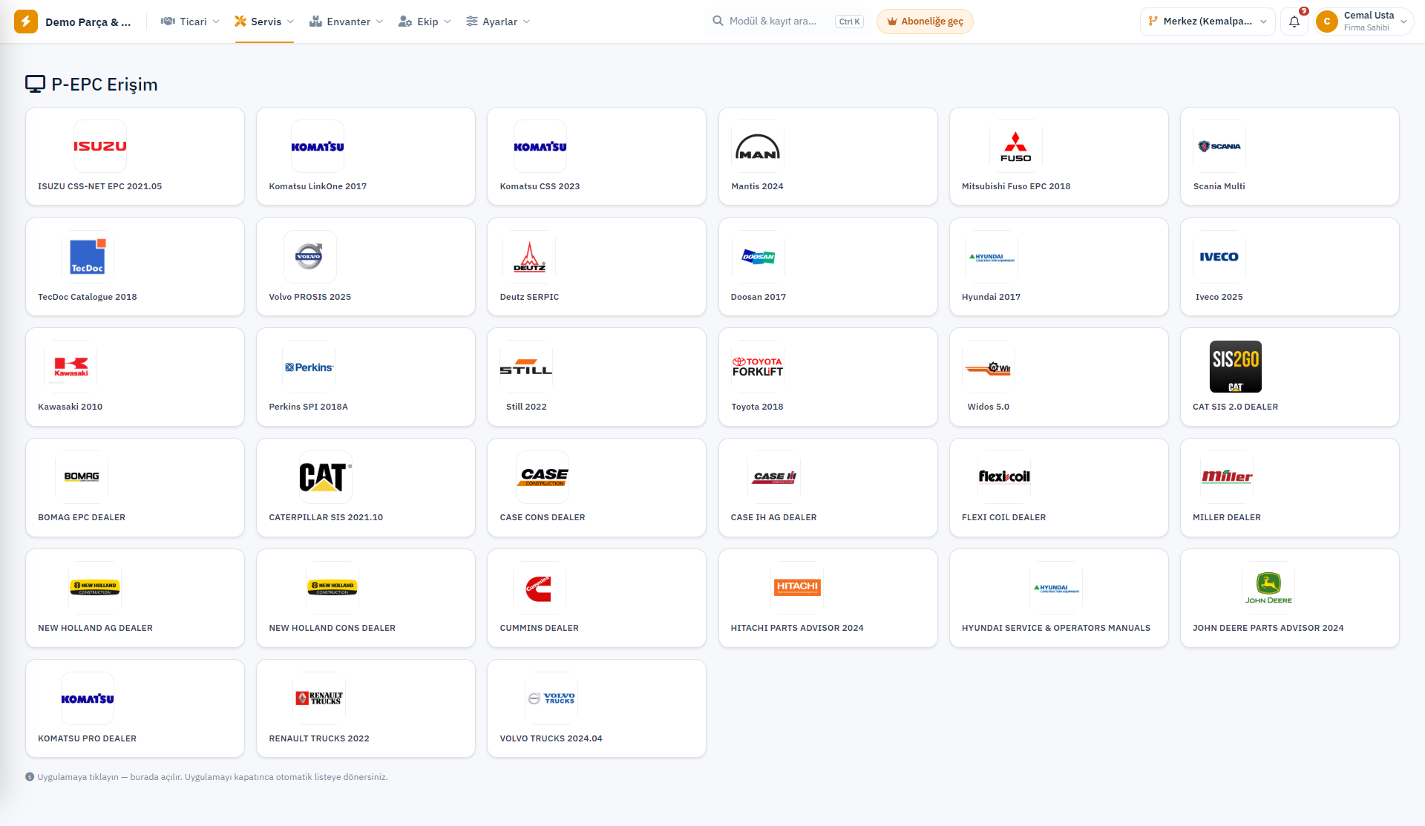Viewport: 1425px width, 826px height.
Task: Open the Kawasaki 2010 logo
Action: tap(71, 367)
